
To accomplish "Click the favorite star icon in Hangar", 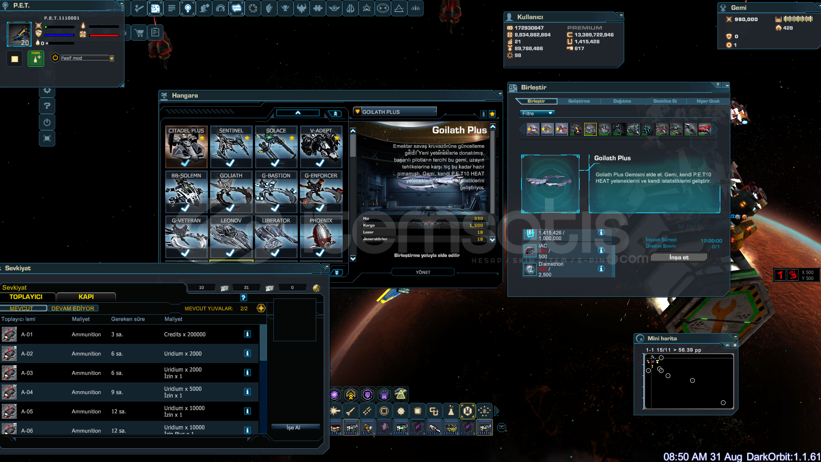I will (492, 114).
